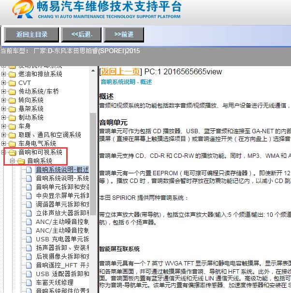Screen dimensions: 291x293
Task: Go back with the <<后退 button
Action: click(81, 35)
